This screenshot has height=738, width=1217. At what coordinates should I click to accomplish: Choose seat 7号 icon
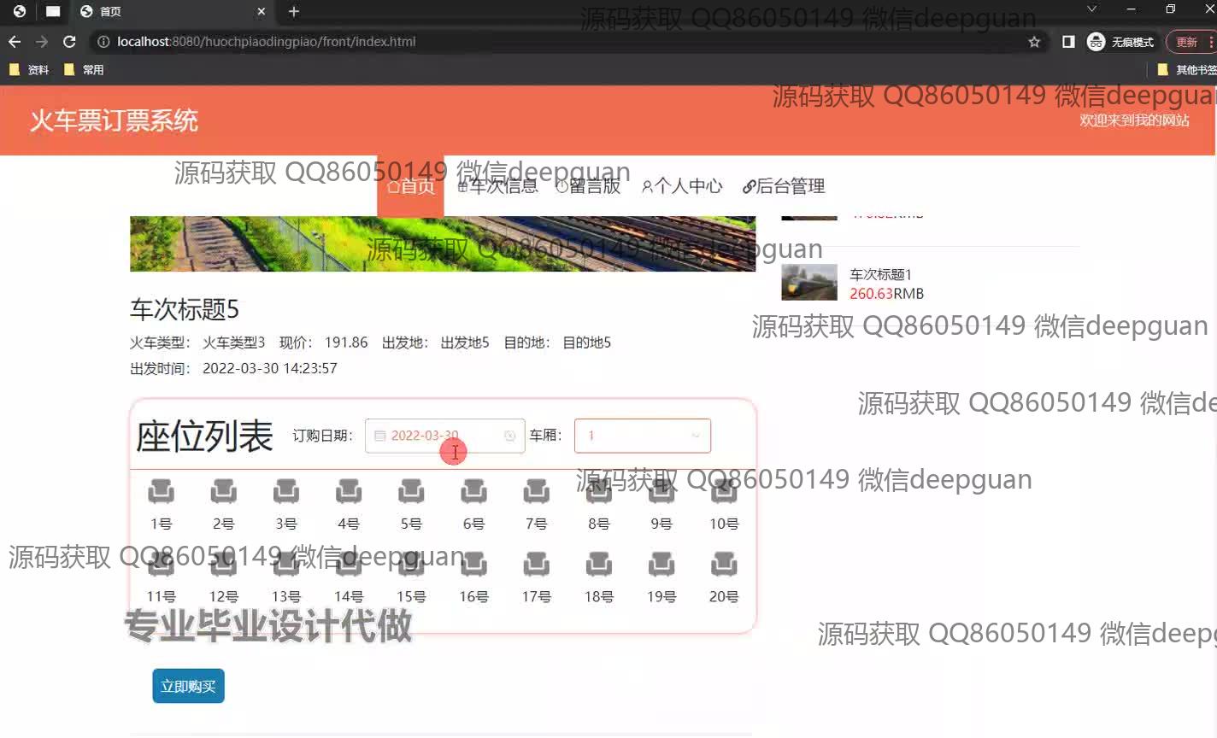point(536,492)
